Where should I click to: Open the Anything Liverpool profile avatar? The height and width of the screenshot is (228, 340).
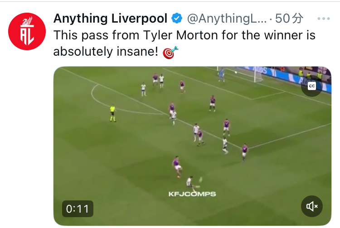(27, 31)
